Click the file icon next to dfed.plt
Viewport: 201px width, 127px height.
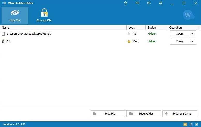(3, 34)
